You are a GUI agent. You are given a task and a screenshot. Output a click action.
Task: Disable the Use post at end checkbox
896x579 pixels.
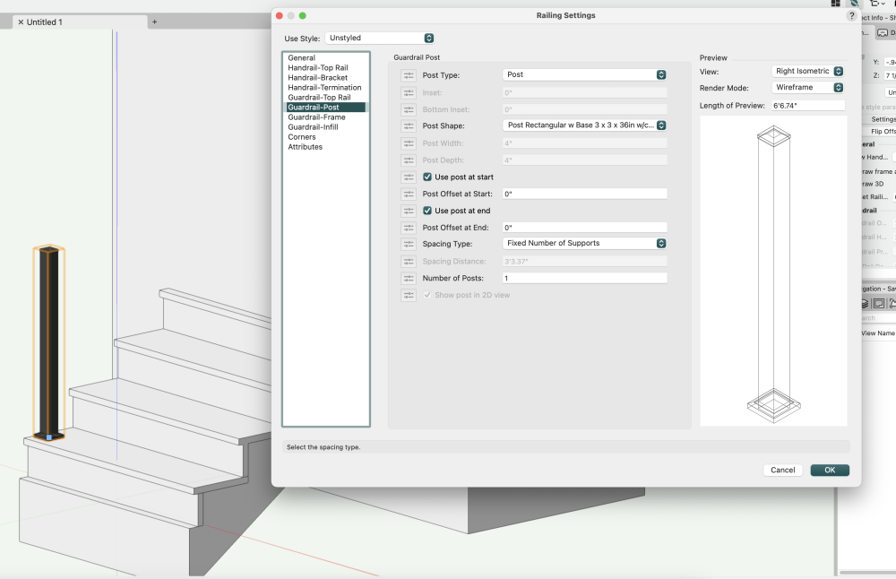[x=427, y=211]
